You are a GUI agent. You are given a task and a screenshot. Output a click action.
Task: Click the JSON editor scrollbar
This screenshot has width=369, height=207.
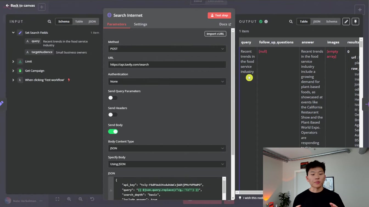(x=224, y=186)
